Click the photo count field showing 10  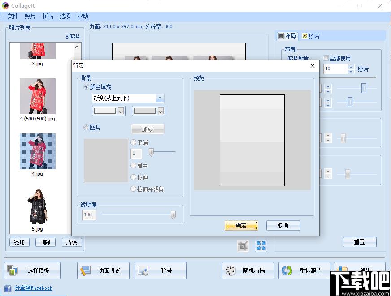click(x=335, y=69)
